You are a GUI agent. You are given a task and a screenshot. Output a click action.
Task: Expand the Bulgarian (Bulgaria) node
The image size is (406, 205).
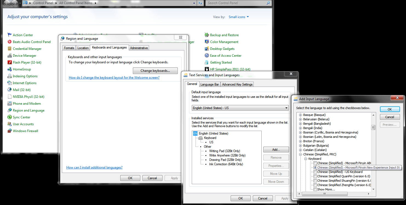pos(301,146)
